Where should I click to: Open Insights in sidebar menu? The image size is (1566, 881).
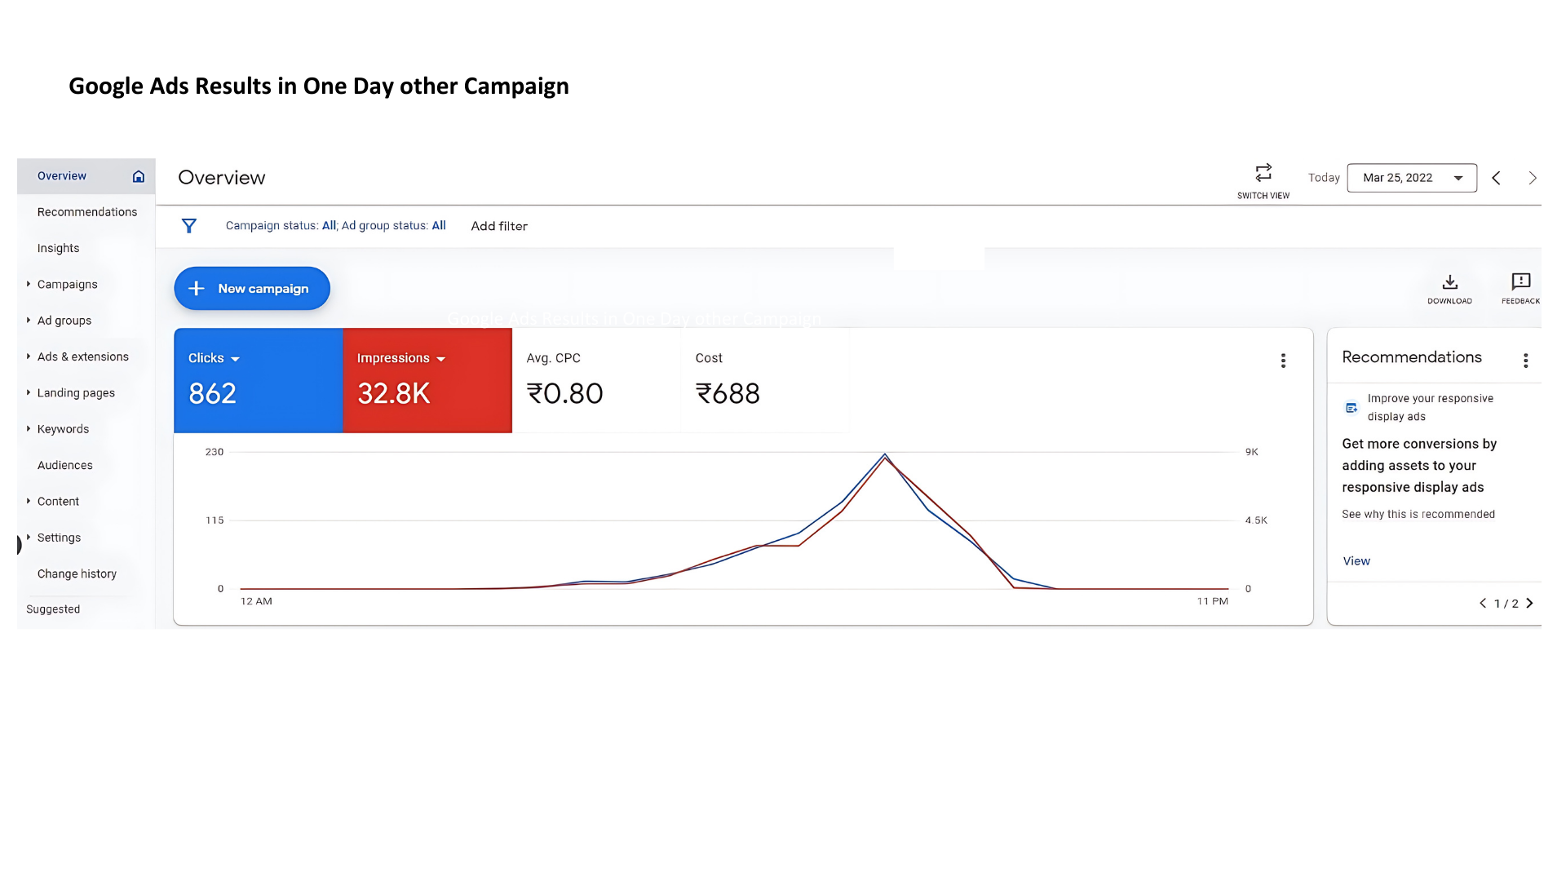coord(58,248)
